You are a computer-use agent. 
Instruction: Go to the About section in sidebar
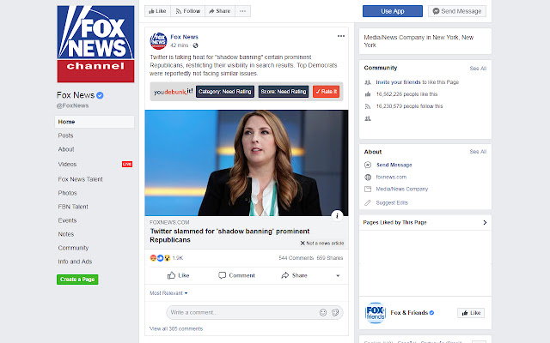pyautogui.click(x=66, y=149)
